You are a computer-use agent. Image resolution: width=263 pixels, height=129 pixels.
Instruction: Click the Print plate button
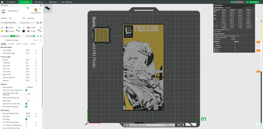tap(254, 2)
